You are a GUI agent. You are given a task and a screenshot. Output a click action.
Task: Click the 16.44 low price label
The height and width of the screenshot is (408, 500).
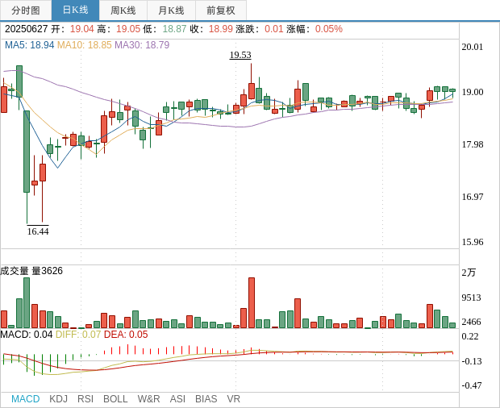38,231
